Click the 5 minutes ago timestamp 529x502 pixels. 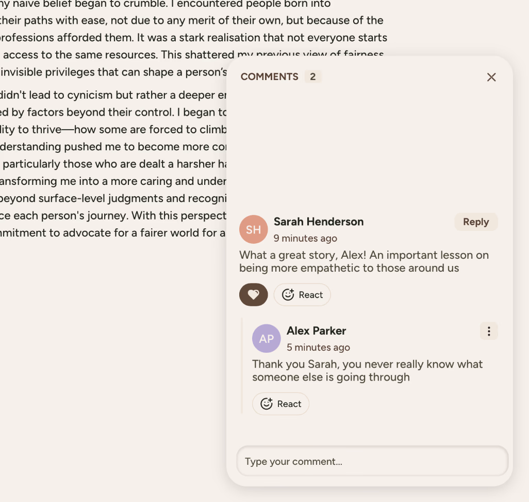point(318,347)
